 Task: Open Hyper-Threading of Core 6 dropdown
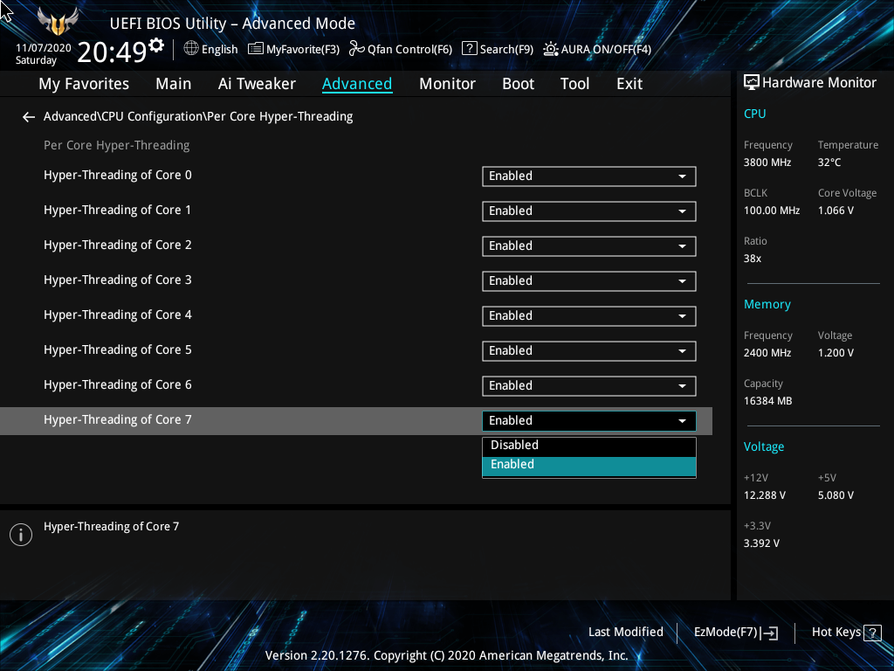pyautogui.click(x=589, y=385)
